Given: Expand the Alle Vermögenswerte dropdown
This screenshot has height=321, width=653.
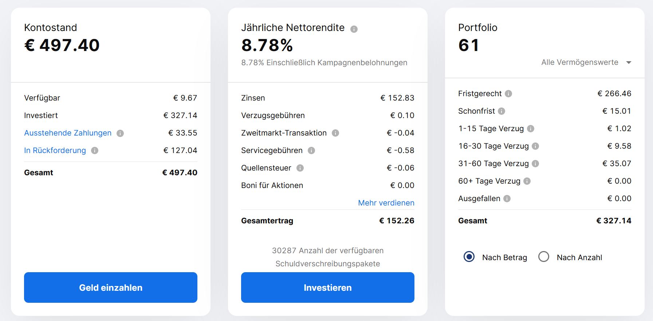Looking at the screenshot, I should tap(586, 62).
